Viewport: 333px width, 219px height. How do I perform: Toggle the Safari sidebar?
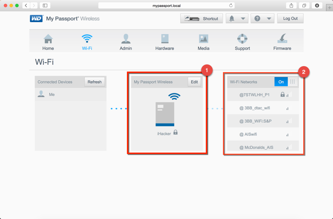[x=45, y=5]
